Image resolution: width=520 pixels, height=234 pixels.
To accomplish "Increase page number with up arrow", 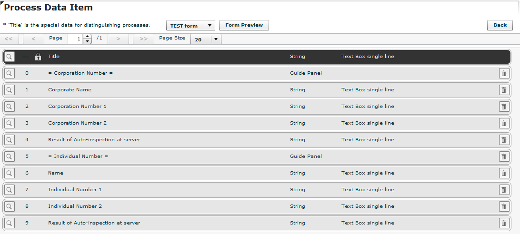I will [x=87, y=37].
